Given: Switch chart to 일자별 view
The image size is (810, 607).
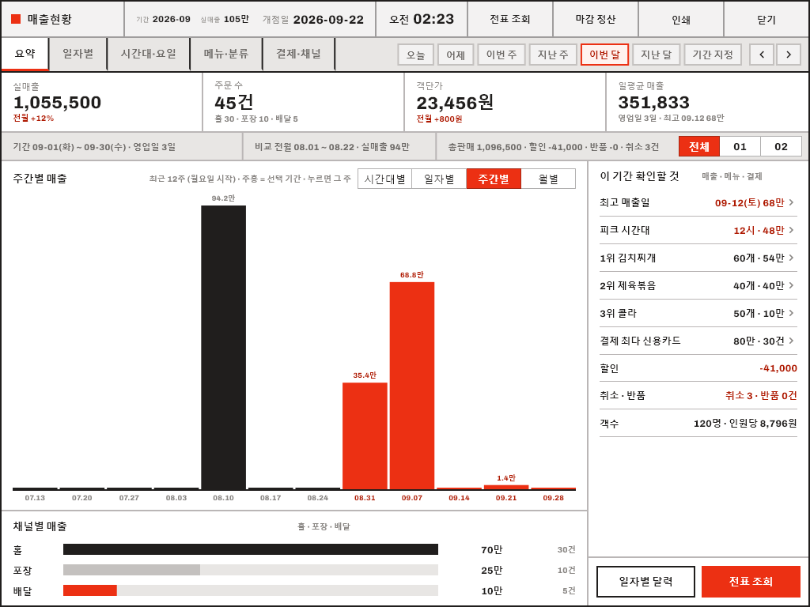Looking at the screenshot, I should point(439,179).
